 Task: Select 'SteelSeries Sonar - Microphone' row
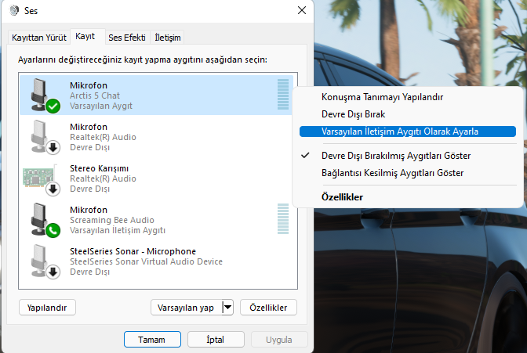click(x=156, y=261)
